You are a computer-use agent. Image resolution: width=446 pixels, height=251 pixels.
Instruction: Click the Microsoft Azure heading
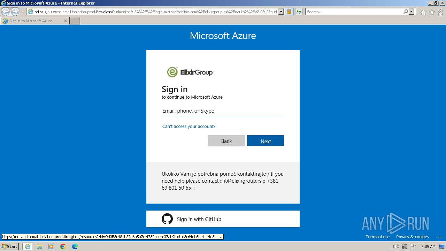(223, 36)
